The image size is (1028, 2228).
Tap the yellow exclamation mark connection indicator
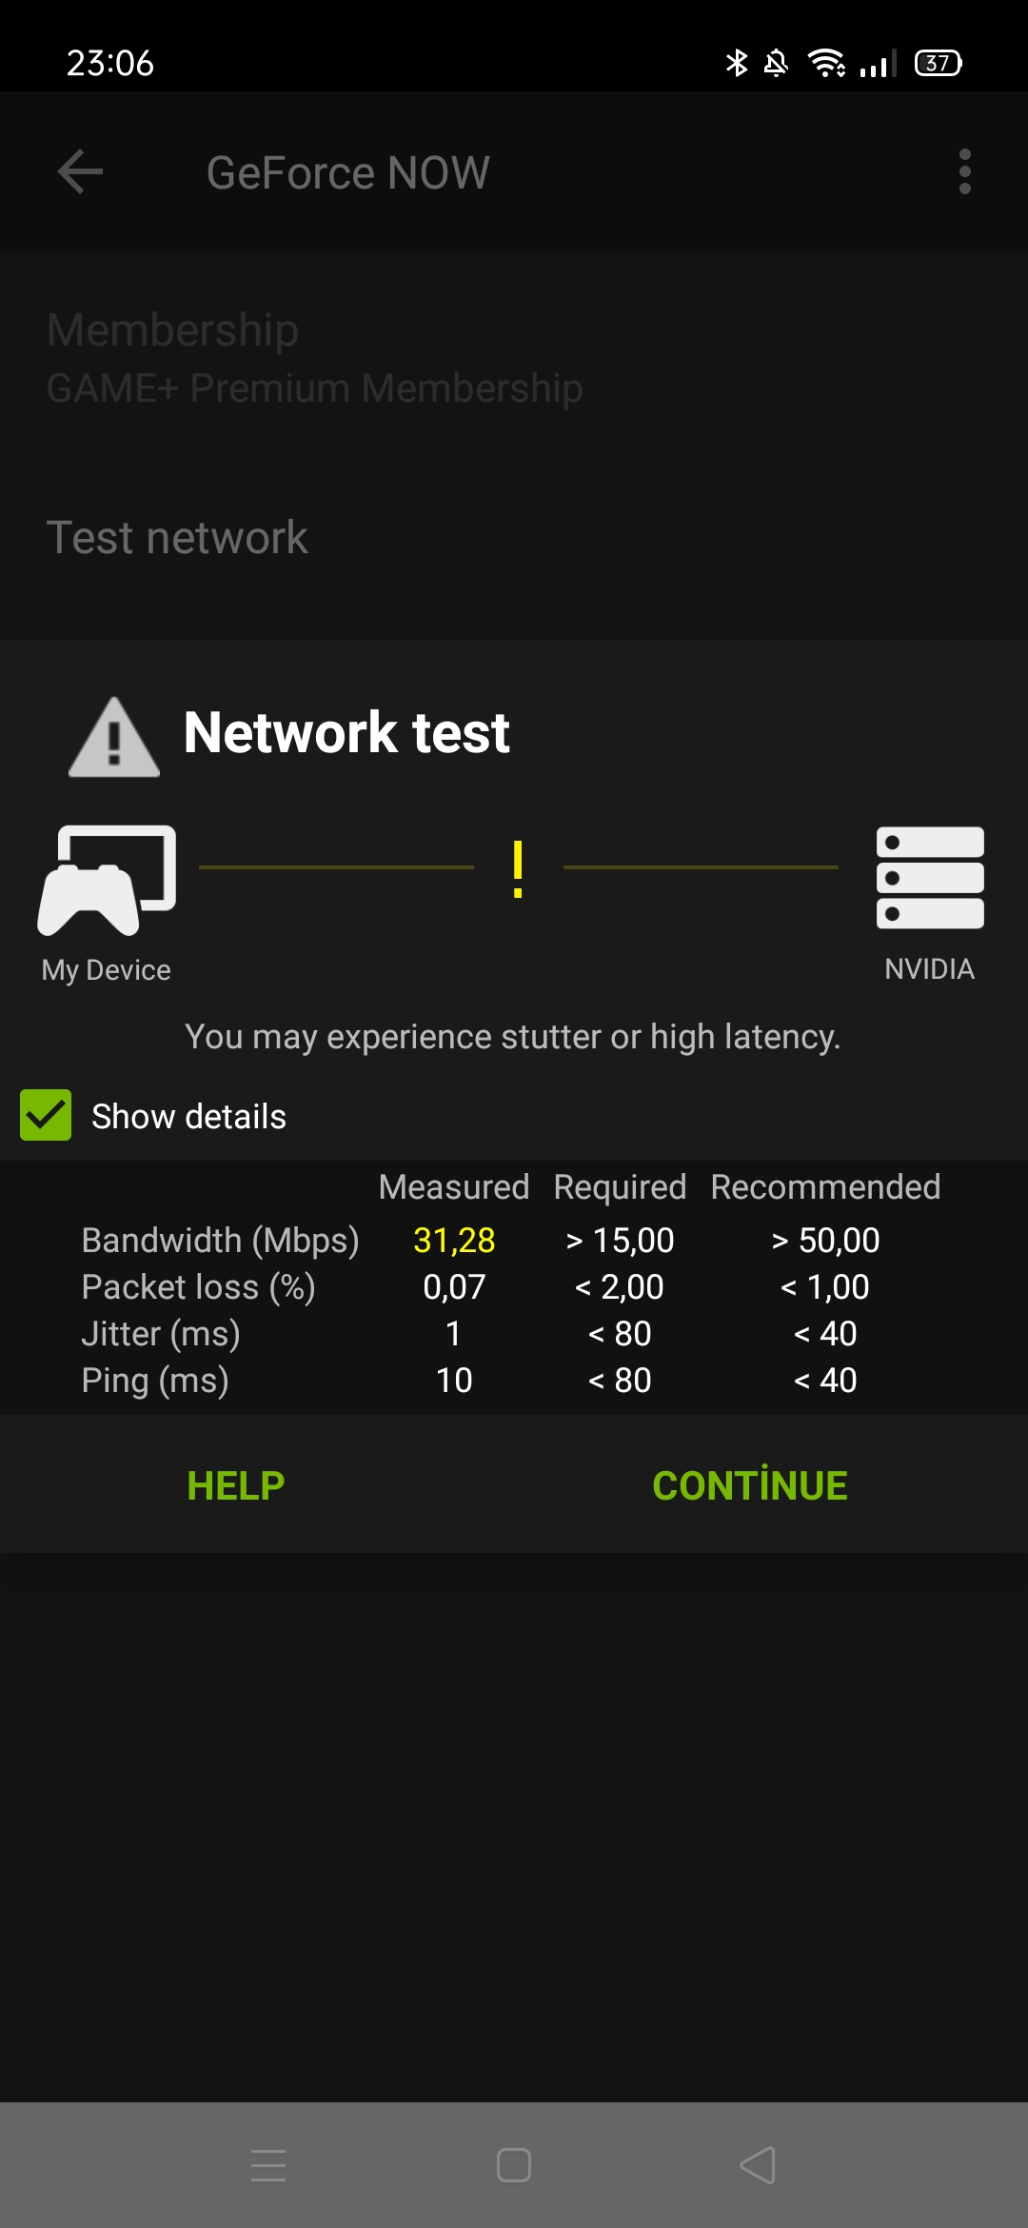pos(518,868)
